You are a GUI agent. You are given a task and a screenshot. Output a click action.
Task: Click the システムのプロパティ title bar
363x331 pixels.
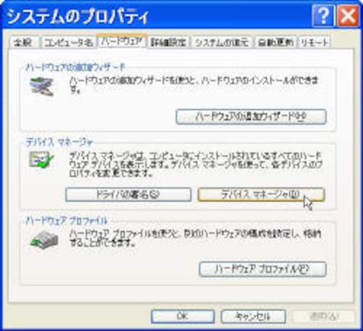(x=157, y=16)
